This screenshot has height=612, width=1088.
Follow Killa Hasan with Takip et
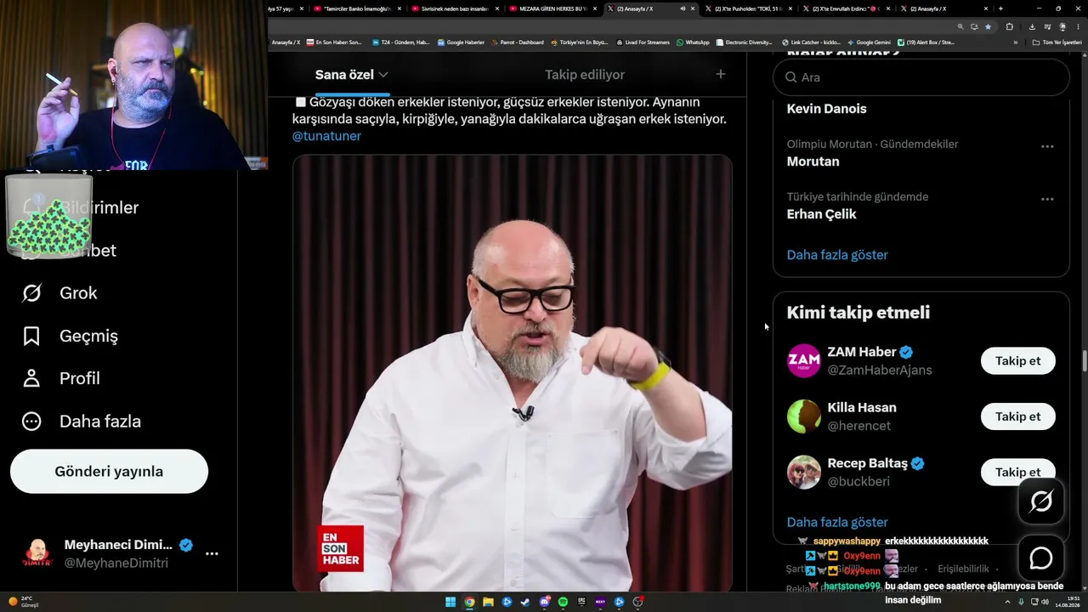click(1018, 416)
